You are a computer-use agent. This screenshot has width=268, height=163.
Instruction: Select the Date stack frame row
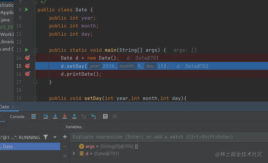coord(30,146)
